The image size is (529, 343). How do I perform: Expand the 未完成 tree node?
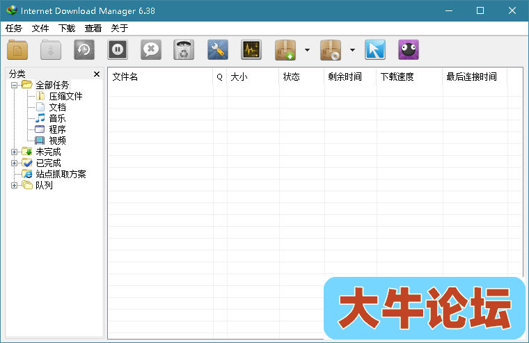pos(14,152)
